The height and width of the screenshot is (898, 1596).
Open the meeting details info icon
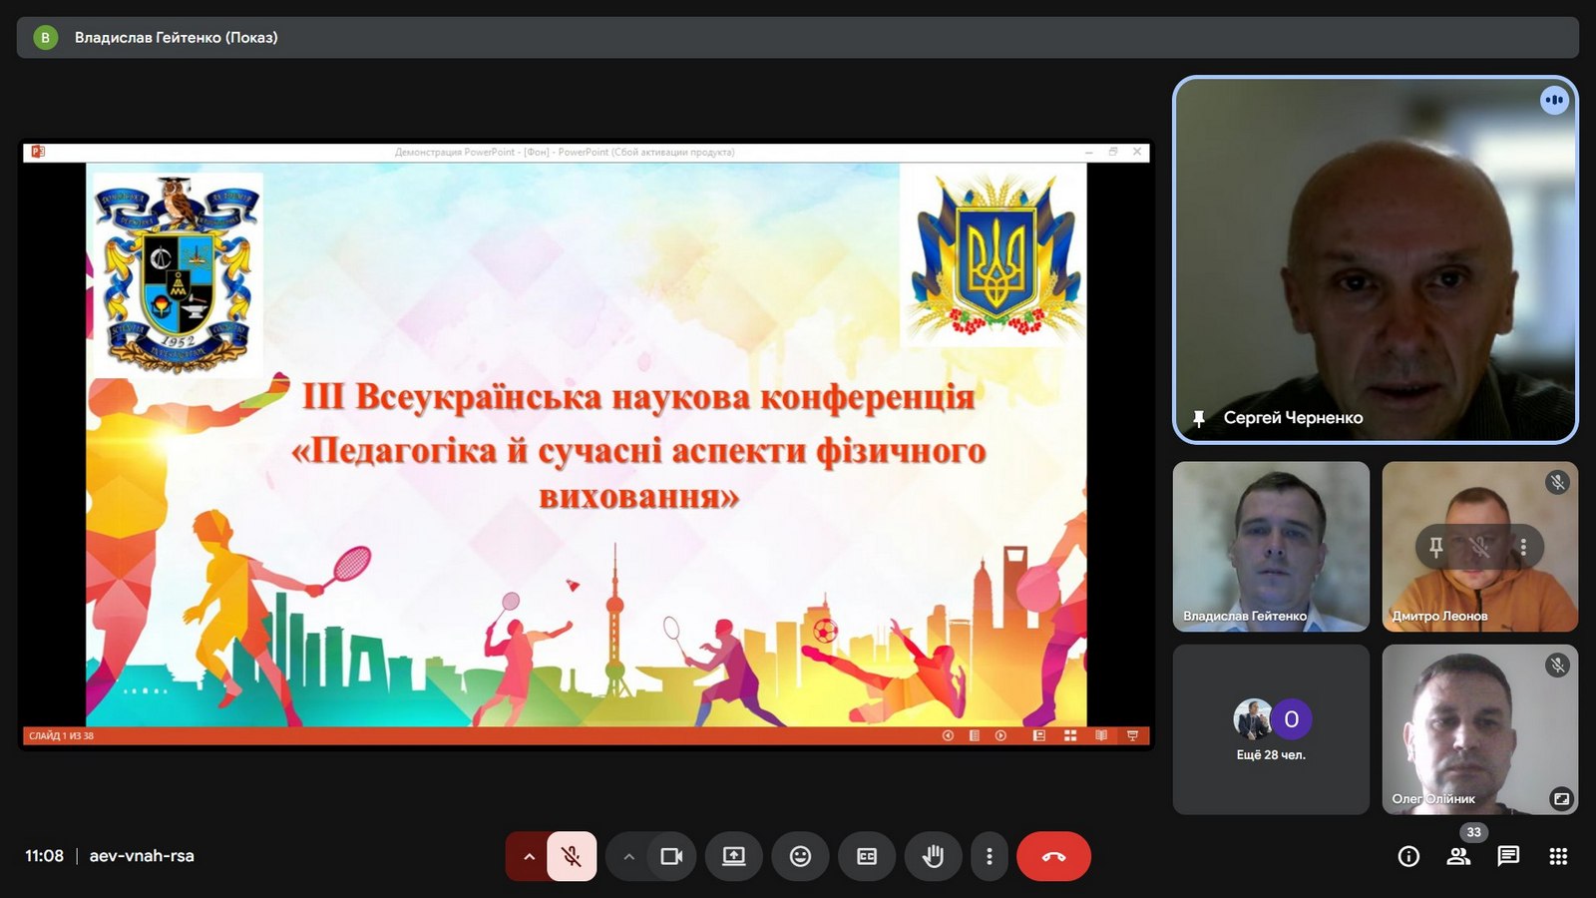click(1408, 856)
